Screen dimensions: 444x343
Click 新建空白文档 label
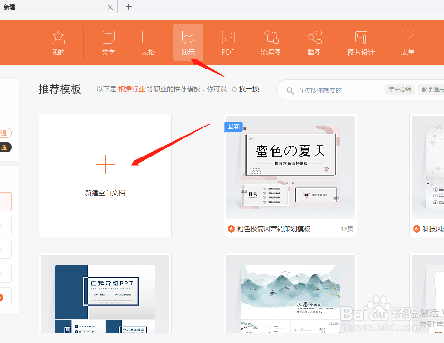tap(105, 193)
